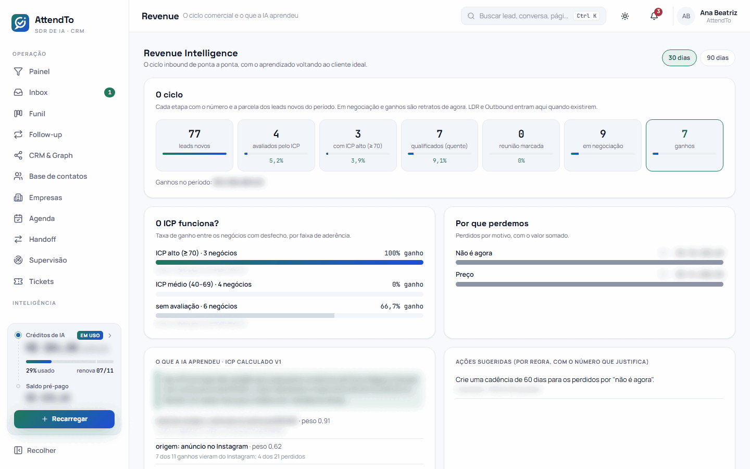Select the Tickets ticket icon
The image size is (750, 469).
18,281
